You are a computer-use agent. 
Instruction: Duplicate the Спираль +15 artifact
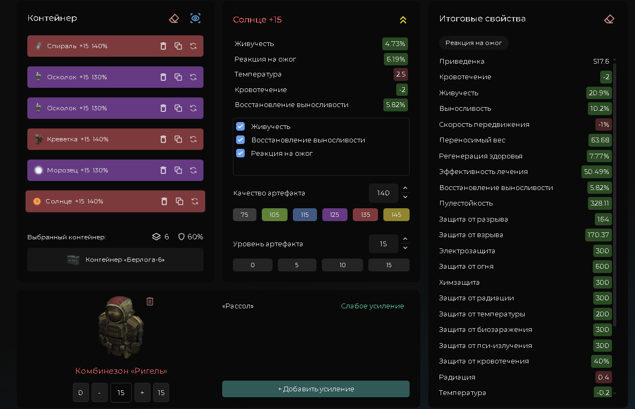[x=178, y=46]
